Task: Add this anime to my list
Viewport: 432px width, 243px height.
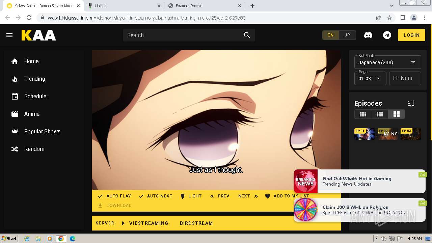Action: click(287, 196)
